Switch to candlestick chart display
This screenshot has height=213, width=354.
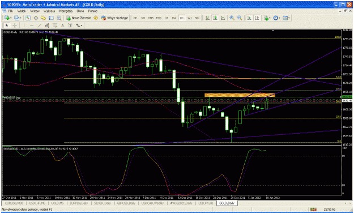(215, 18)
